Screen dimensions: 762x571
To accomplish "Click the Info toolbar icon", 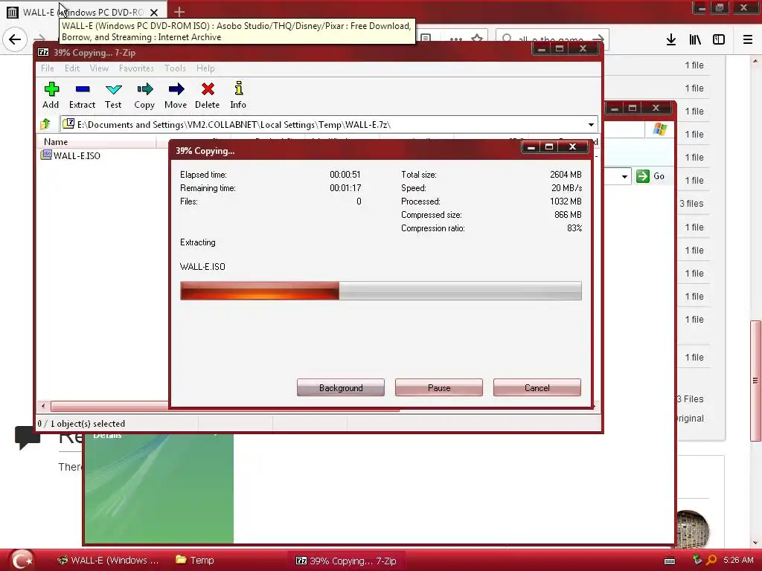I will (238, 94).
